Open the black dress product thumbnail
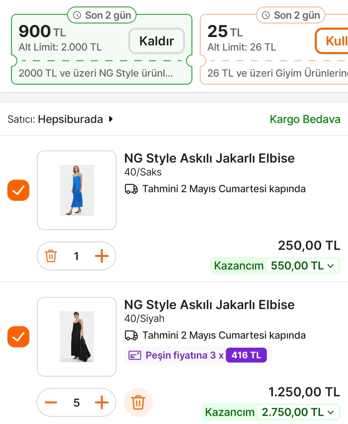348x424 pixels. tap(77, 337)
